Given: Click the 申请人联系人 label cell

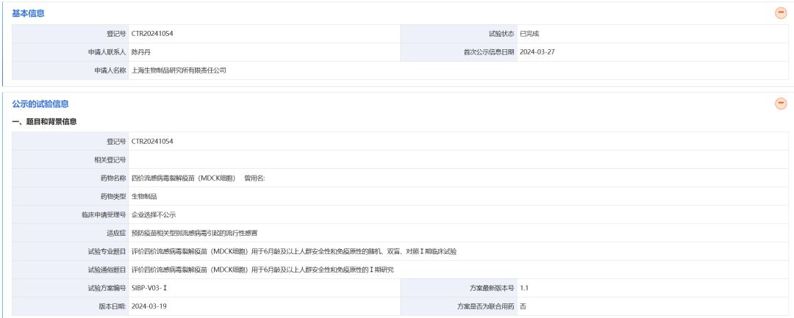Looking at the screenshot, I should coord(70,52).
